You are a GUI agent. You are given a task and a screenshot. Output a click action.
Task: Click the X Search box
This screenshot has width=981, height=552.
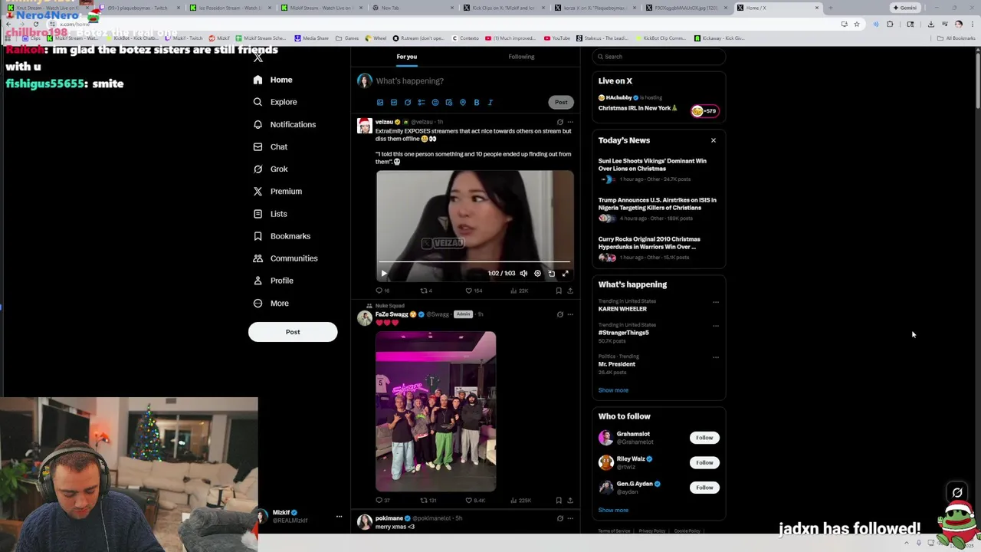coord(659,57)
